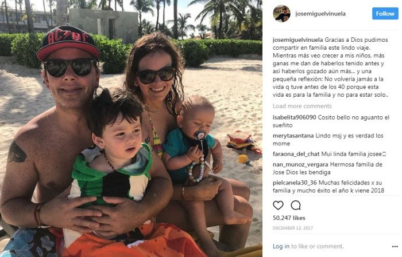
Task: Click the post caption text
Action: (331, 68)
